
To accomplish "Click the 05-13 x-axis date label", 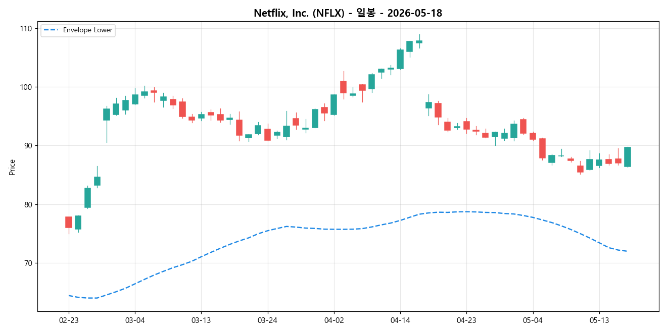I will coord(599,320).
